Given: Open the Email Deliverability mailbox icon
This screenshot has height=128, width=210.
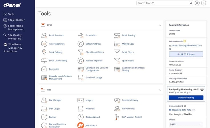Looking at the screenshot, I should [44, 61].
